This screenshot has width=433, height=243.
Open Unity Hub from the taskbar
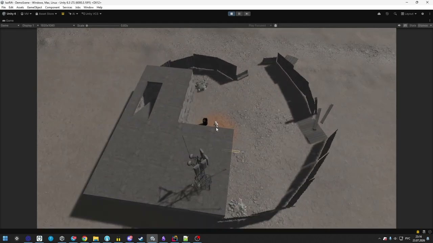[62, 239]
